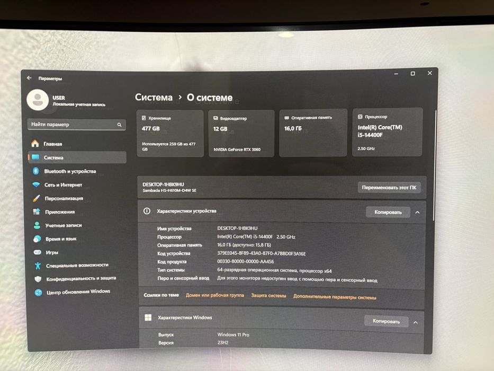Select Bluetooth и устройства in sidebar
This screenshot has width=494, height=371.
click(x=70, y=171)
